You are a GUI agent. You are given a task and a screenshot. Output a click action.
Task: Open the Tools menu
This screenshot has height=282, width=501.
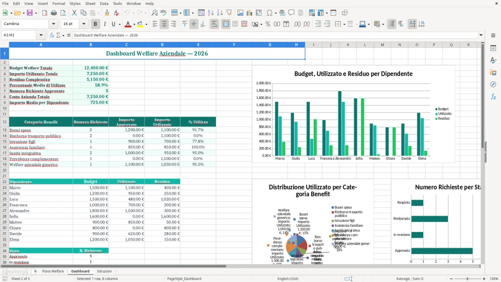[117, 3]
